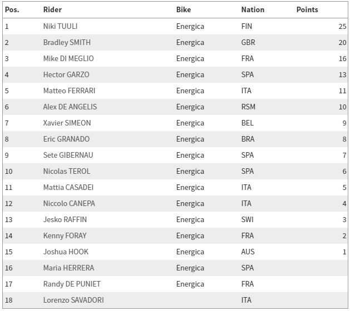Image resolution: width=350 pixels, height=311 pixels.
Task: Click RSM nation for De Angelis
Action: coord(248,107)
